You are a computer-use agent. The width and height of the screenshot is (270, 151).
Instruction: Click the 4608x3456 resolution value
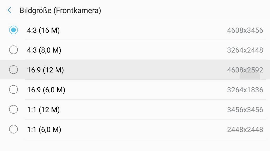tap(245, 30)
